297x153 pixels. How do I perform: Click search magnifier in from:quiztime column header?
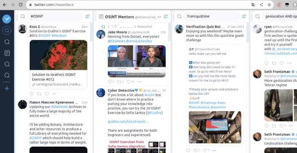coord(179,17)
